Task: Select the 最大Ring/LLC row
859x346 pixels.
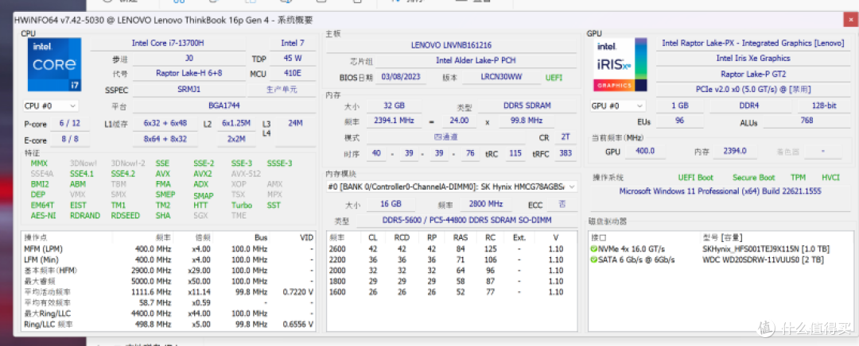Action: [169, 313]
